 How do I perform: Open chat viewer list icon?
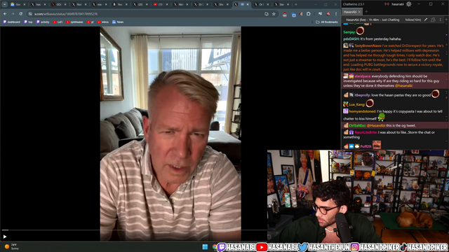433,20
